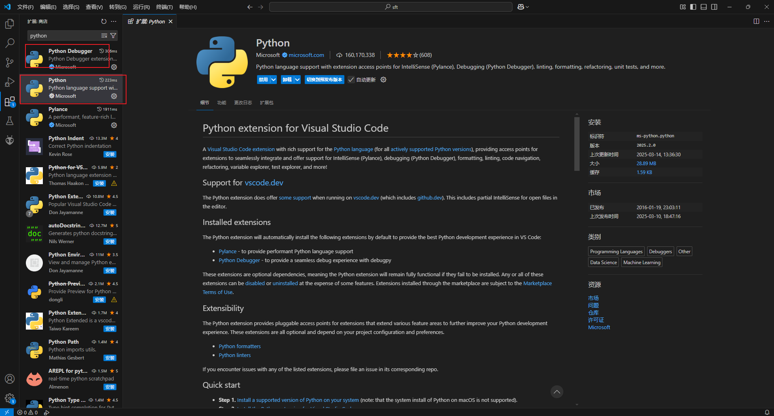774x416 pixels.
Task: Follow the Python formatters link
Action: click(240, 346)
